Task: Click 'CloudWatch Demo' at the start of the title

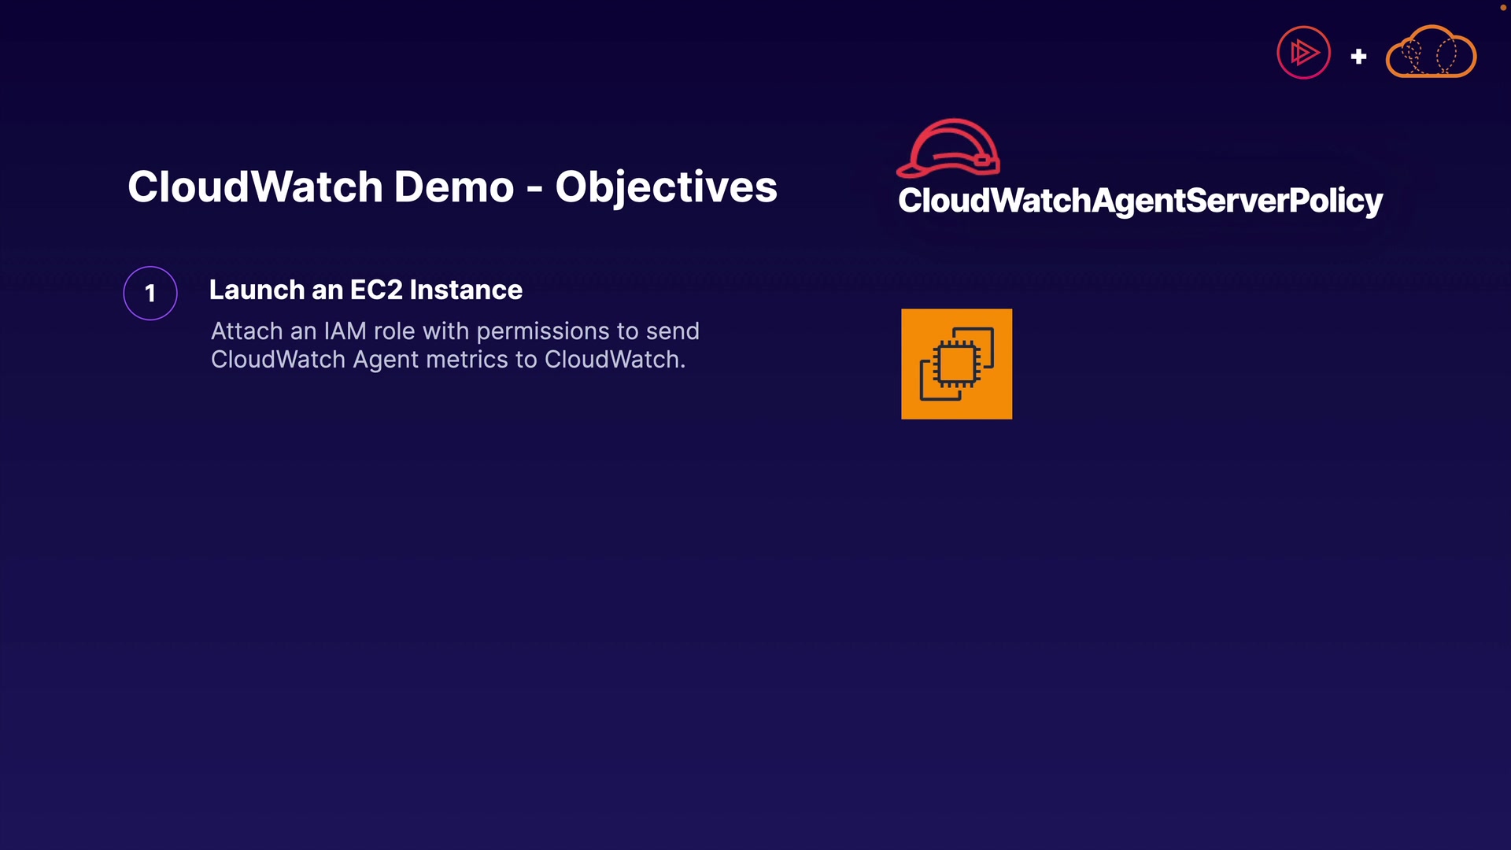Action: point(321,187)
